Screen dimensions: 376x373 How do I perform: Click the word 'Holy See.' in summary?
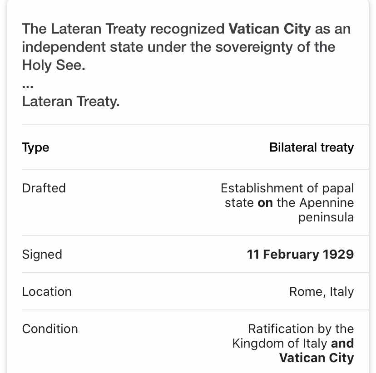(x=54, y=65)
